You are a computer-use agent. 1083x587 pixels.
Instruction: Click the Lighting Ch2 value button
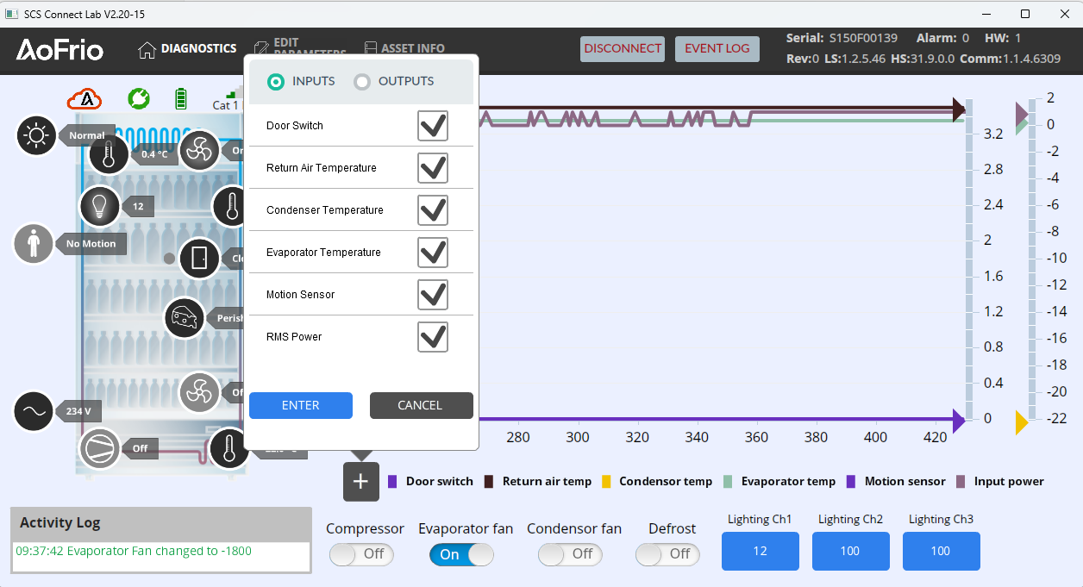(x=851, y=552)
